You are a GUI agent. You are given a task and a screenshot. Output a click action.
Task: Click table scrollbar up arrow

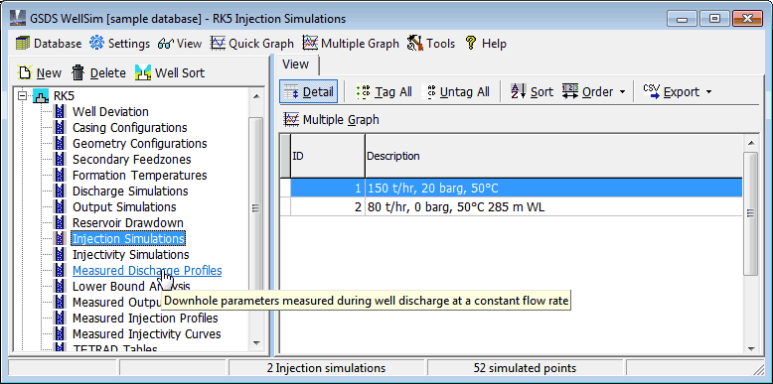(751, 143)
